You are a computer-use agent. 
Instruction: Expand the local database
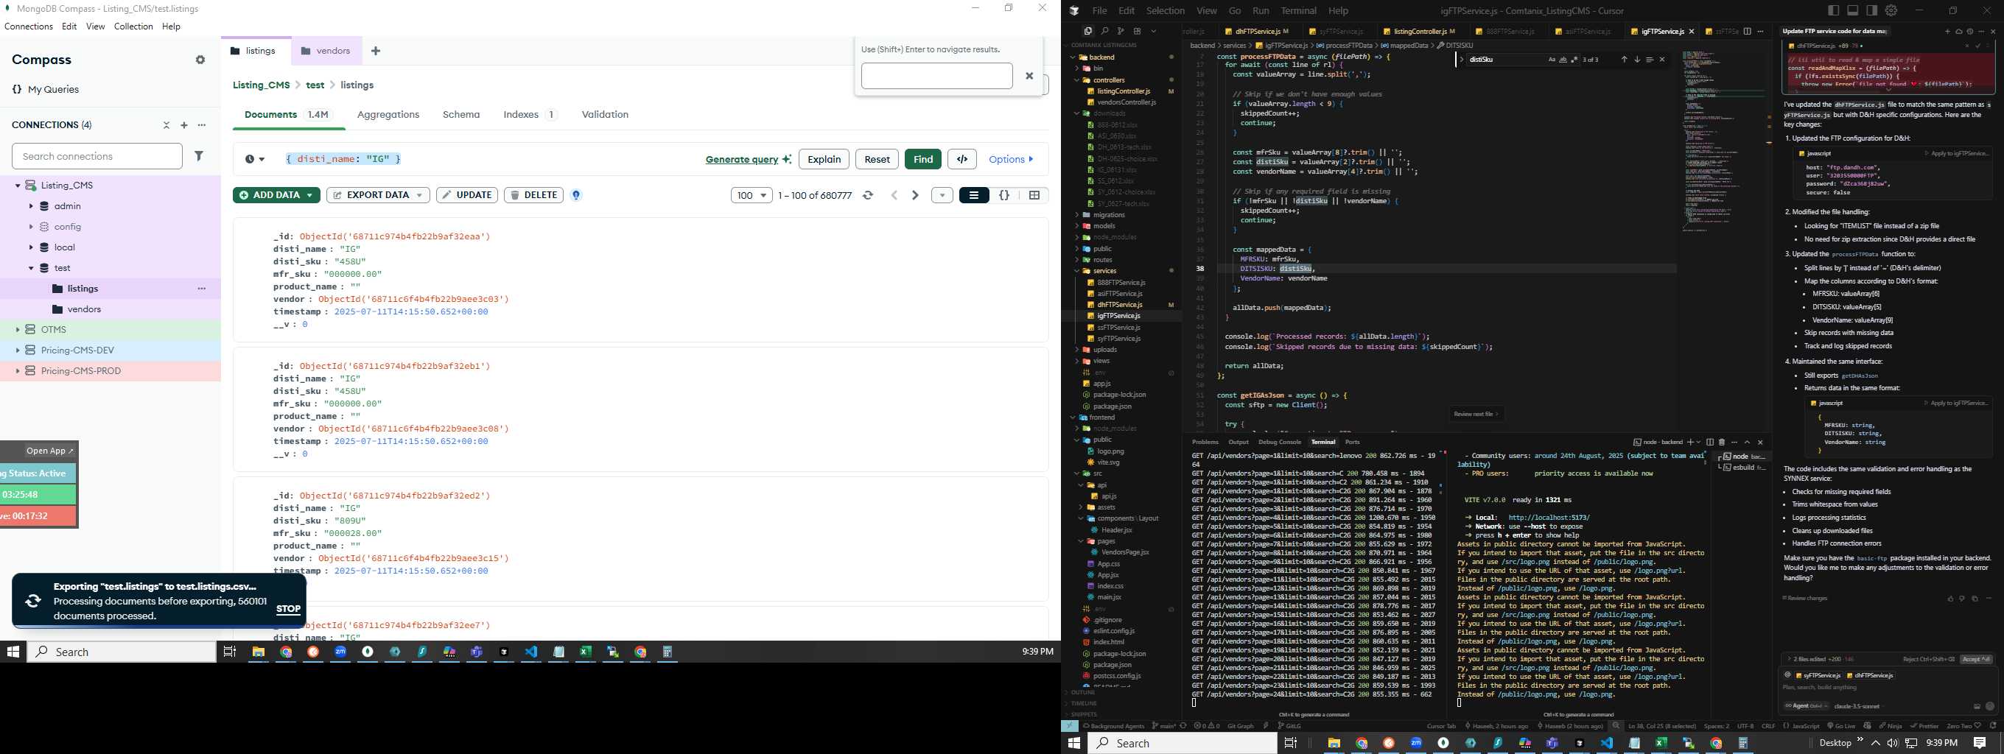point(31,247)
